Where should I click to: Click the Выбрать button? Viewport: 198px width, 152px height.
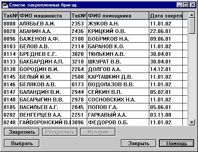tap(22, 143)
